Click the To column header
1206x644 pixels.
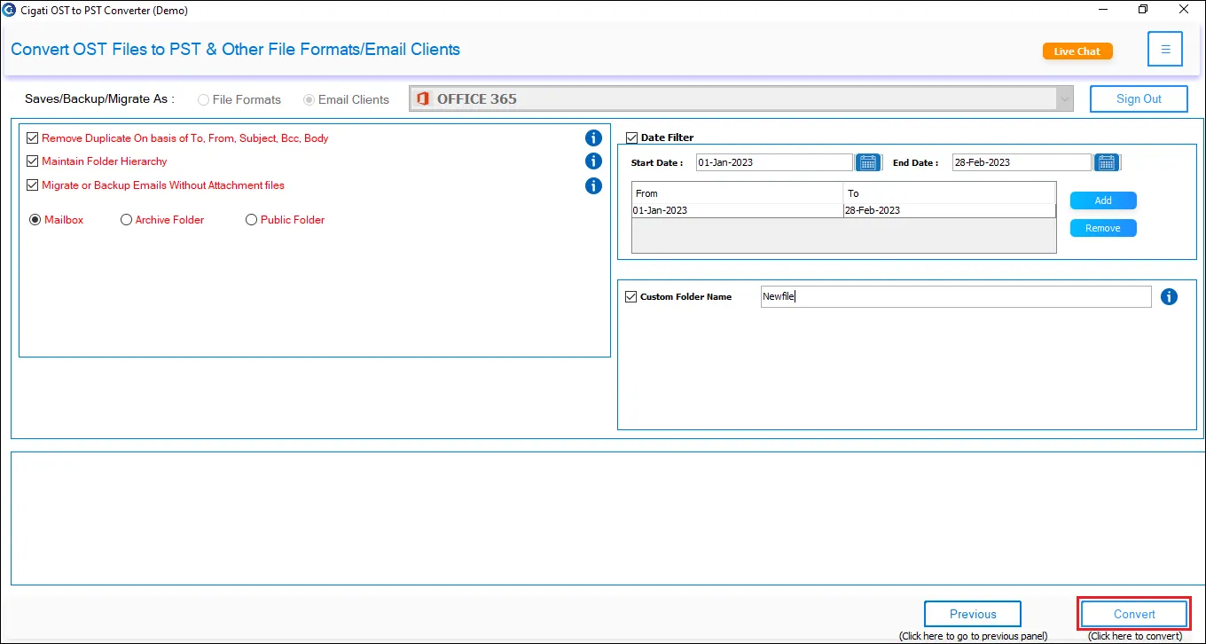click(949, 193)
